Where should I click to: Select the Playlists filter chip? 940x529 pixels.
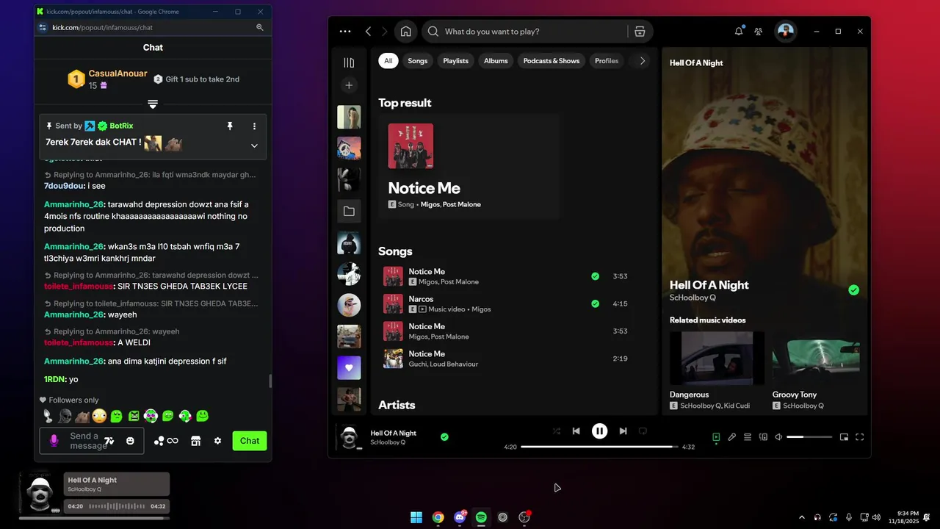[455, 61]
